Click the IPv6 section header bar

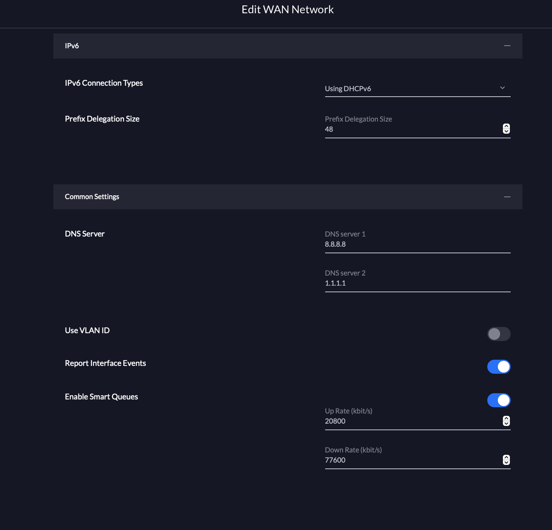click(x=273, y=46)
